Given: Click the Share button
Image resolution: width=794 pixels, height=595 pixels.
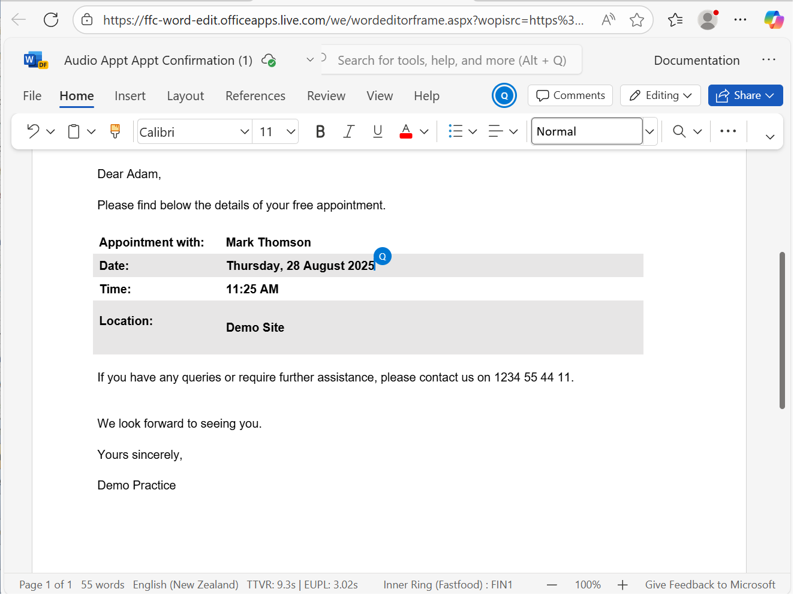Looking at the screenshot, I should click(x=739, y=95).
